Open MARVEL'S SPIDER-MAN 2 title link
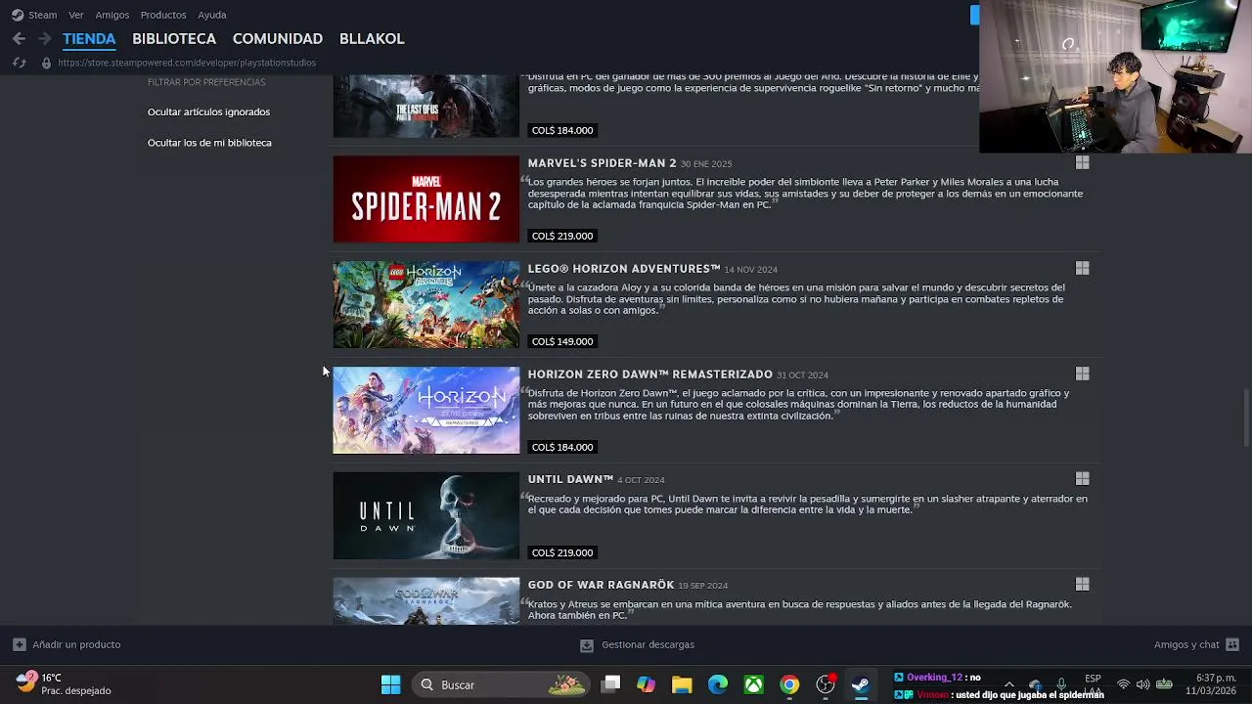Image resolution: width=1252 pixels, height=704 pixels. 602,163
